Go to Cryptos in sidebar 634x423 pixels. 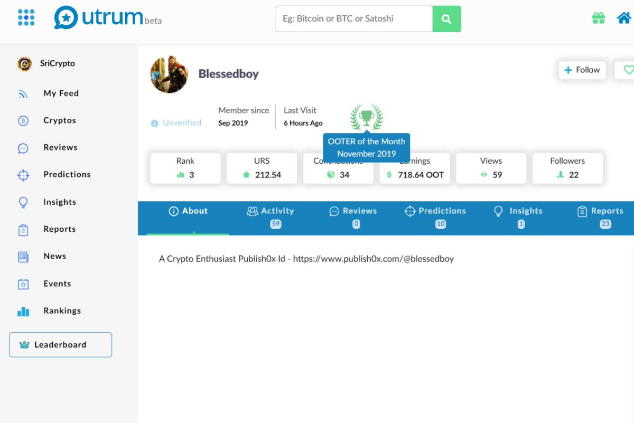[60, 120]
